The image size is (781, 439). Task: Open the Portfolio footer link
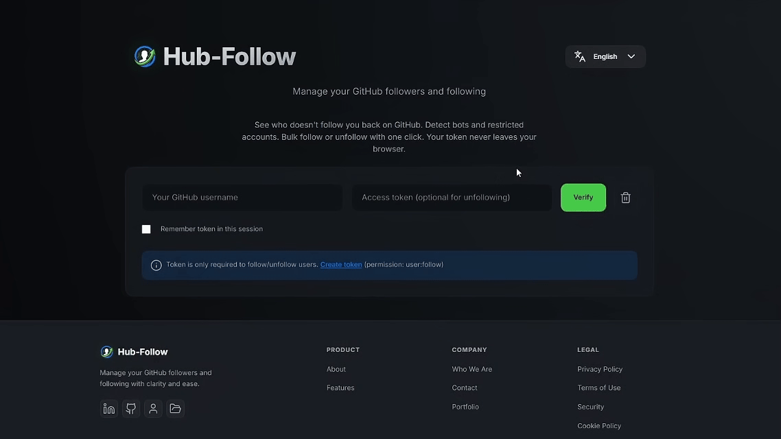click(x=465, y=407)
